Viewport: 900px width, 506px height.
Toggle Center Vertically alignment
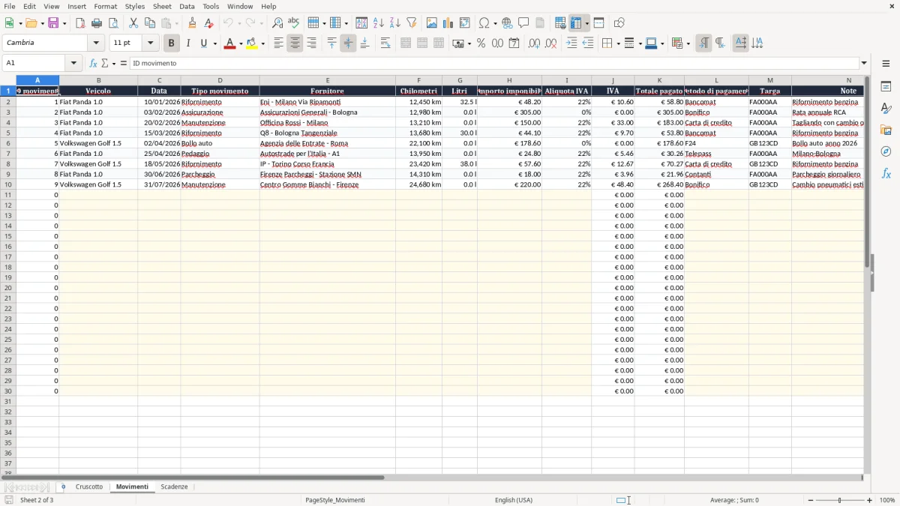point(348,43)
